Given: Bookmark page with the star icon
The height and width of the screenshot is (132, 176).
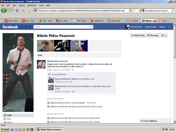Looking at the screenshot, I should tap(134, 10).
